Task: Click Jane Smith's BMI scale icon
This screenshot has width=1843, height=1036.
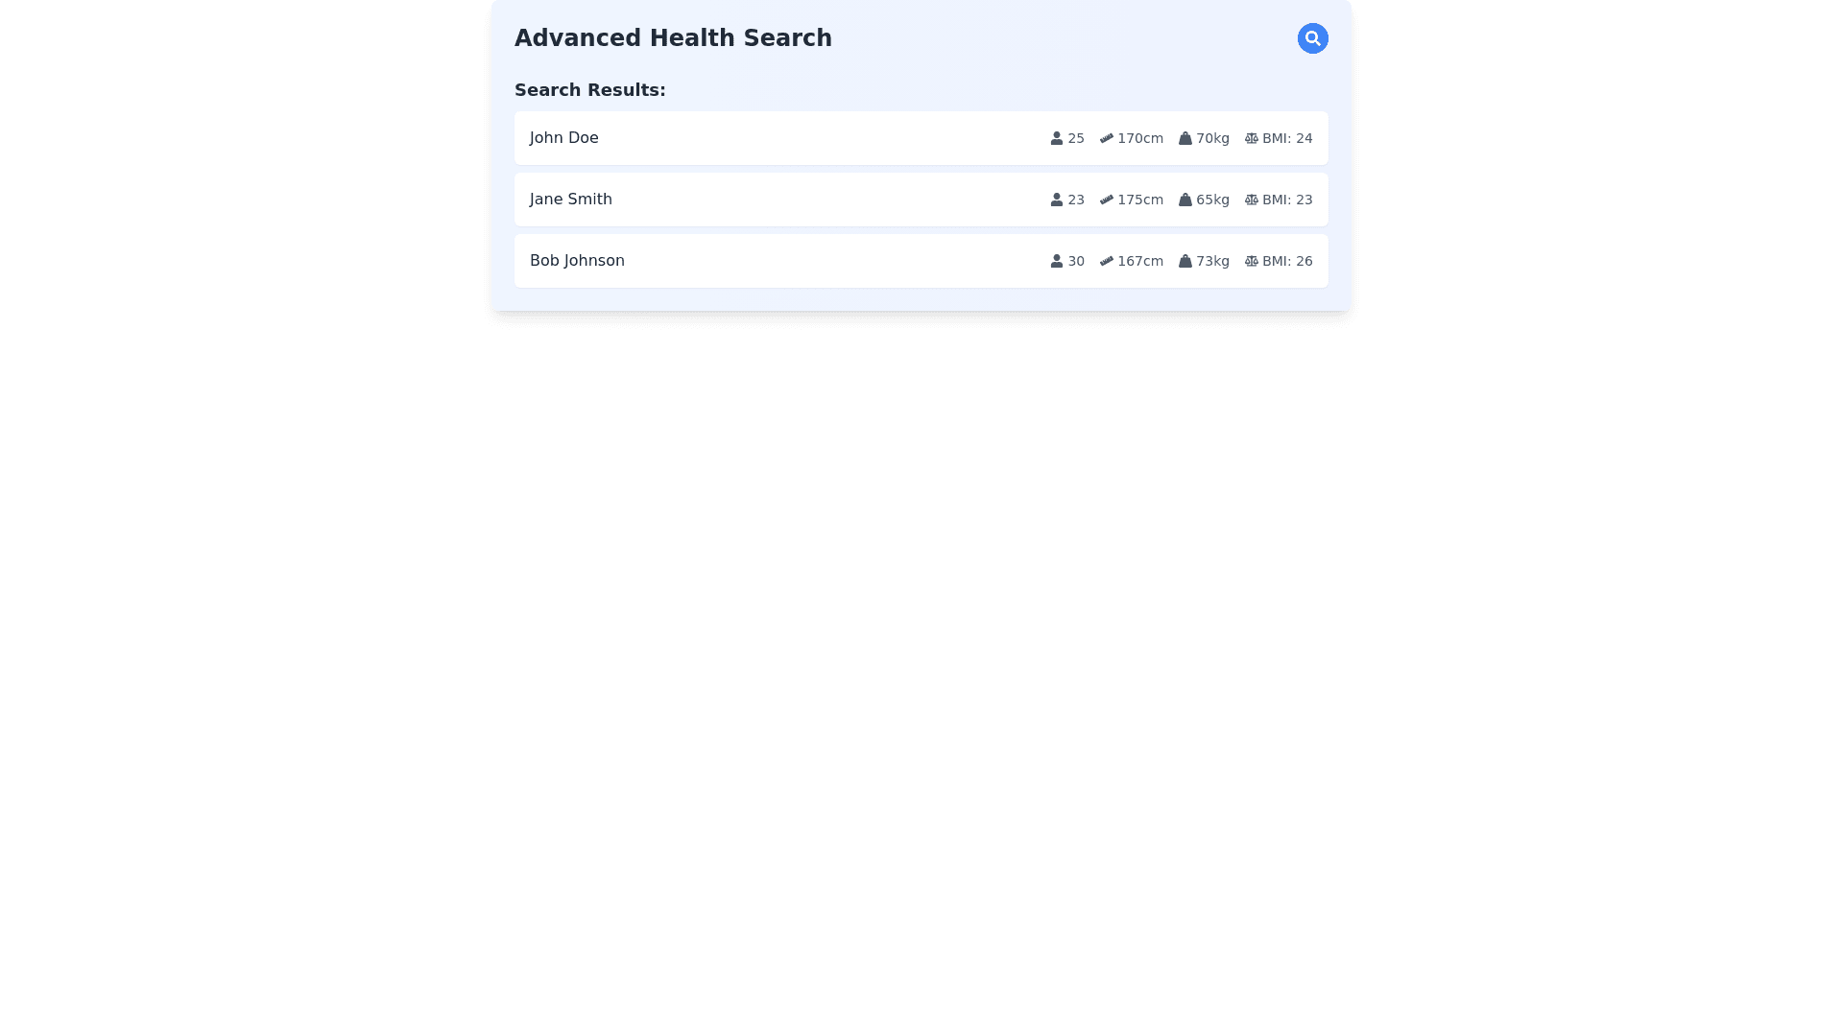Action: [1251, 200]
